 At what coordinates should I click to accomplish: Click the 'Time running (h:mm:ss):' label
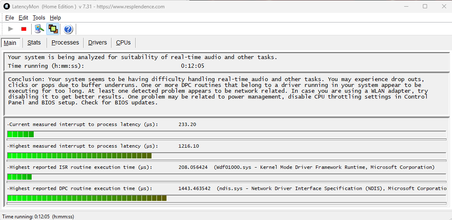[46, 66]
